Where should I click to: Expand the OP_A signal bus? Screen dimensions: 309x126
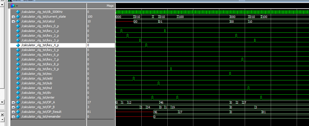tap(13, 102)
